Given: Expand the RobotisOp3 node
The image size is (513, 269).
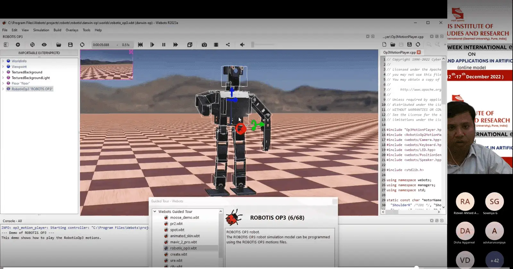Looking at the screenshot, I should [x=3, y=89].
